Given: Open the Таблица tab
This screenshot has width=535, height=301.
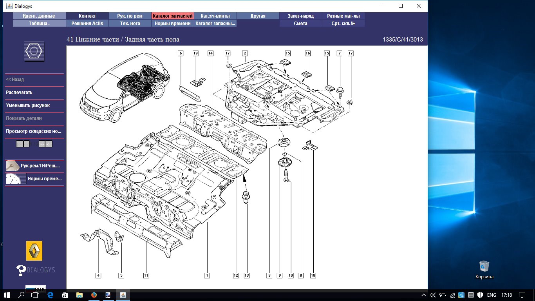Looking at the screenshot, I should (x=39, y=24).
